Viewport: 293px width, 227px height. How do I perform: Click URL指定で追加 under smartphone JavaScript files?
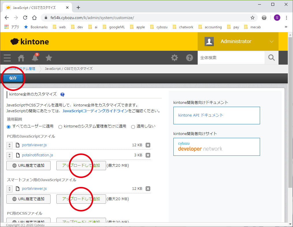[28, 199]
